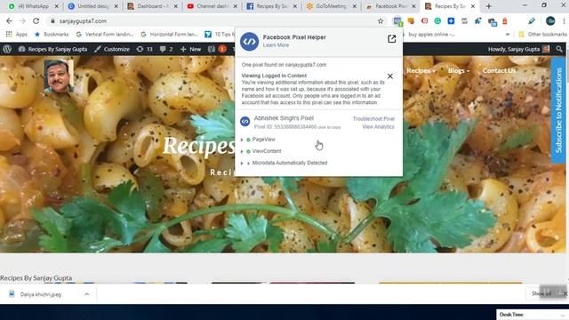Reload the current page
569x320 pixels.
coord(36,21)
